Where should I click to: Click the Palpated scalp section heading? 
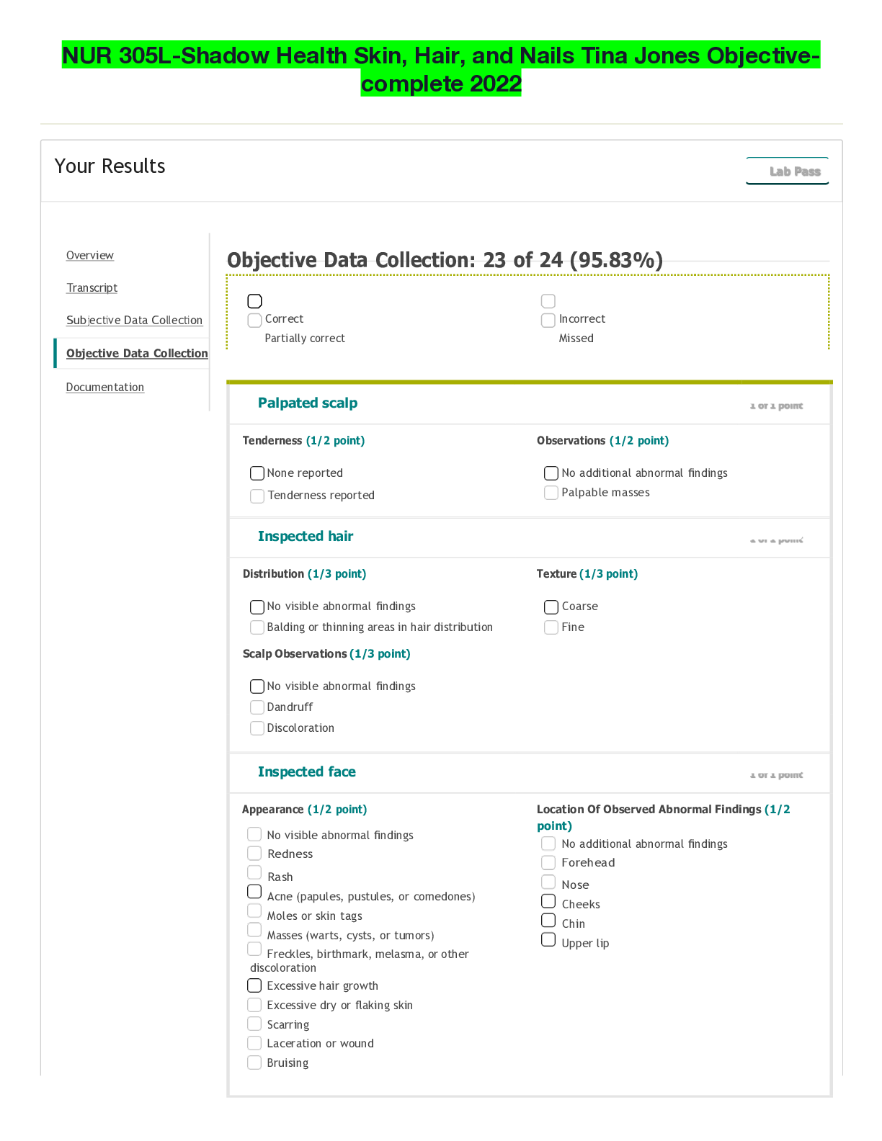point(308,403)
